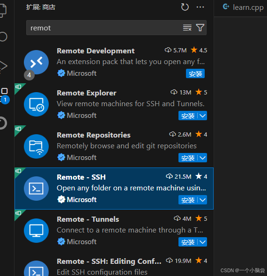This screenshot has height=276, width=267.
Task: Switch to the learn.cpp editor tab
Action: 243,7
